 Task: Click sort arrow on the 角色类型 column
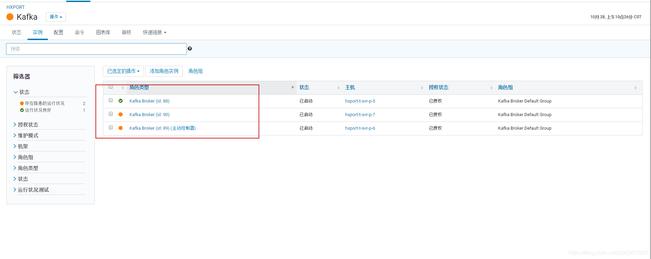[x=293, y=88]
